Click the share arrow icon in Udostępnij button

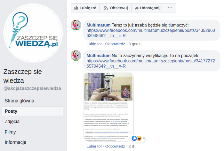click(x=137, y=8)
